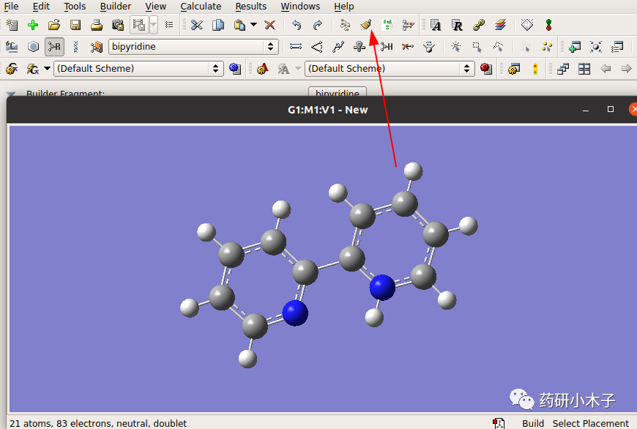Screen dimensions: 637x429
Task: Click the Paste clipboard icon
Action: coord(239,25)
